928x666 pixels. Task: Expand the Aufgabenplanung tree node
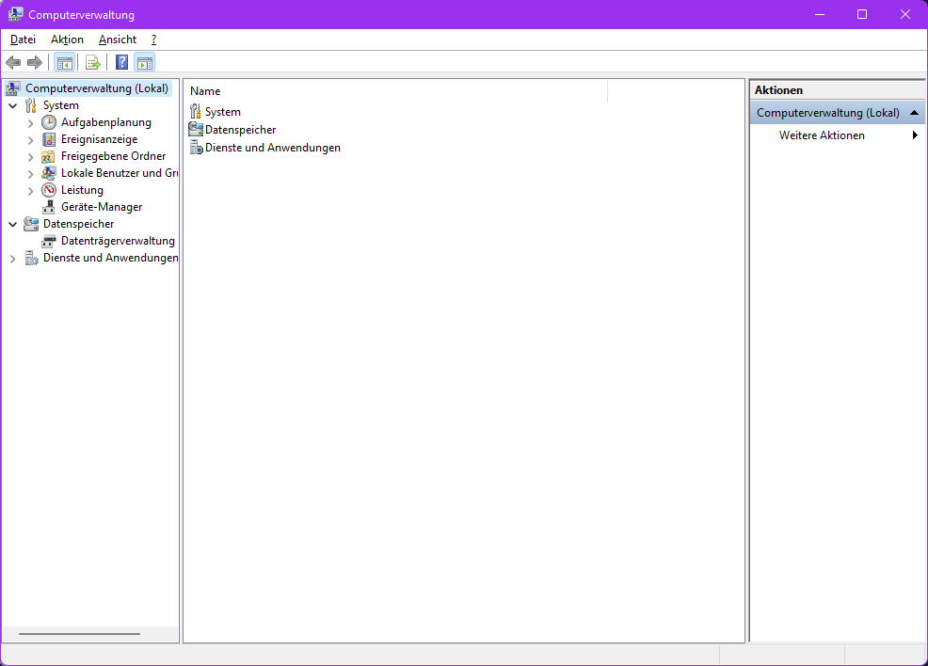coord(30,123)
